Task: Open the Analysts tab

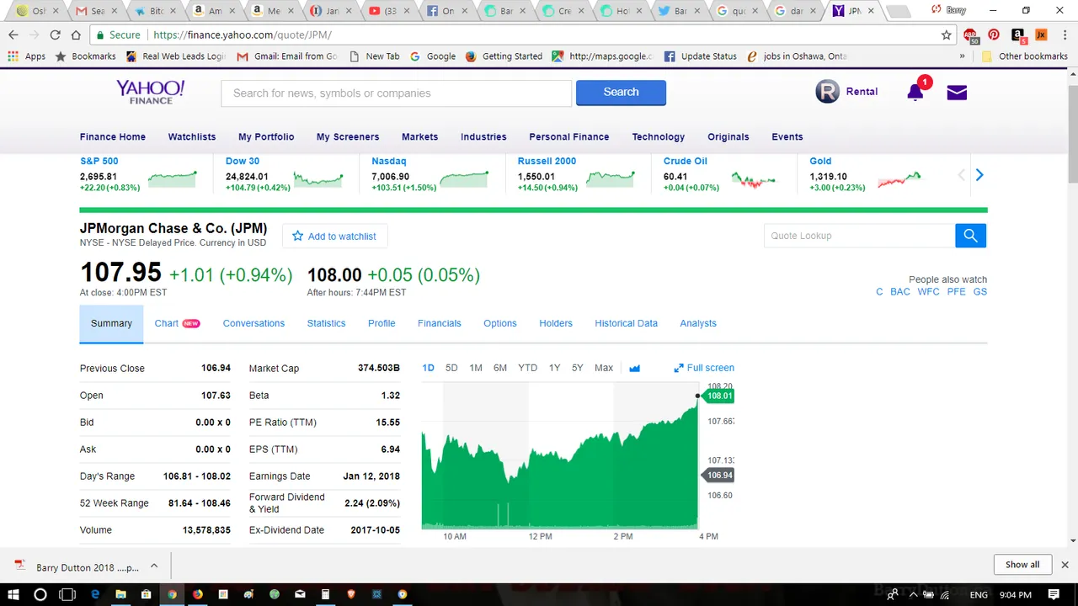Action: coord(698,323)
